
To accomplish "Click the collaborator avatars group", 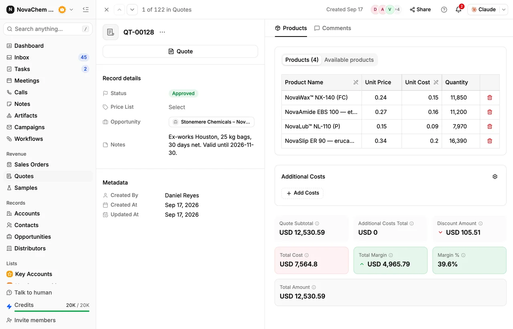I will (386, 10).
